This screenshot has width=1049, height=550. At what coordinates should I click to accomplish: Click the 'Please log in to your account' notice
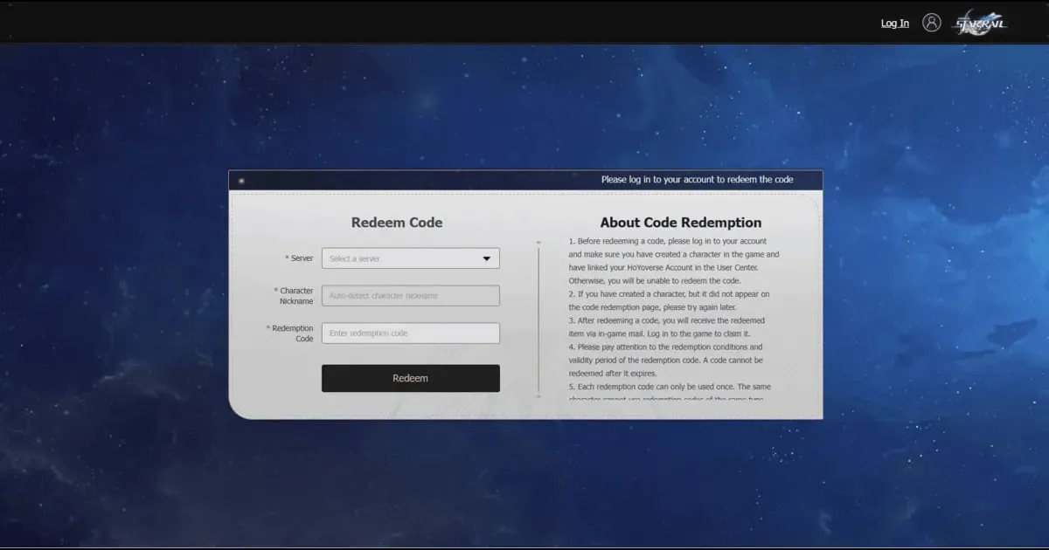(698, 180)
